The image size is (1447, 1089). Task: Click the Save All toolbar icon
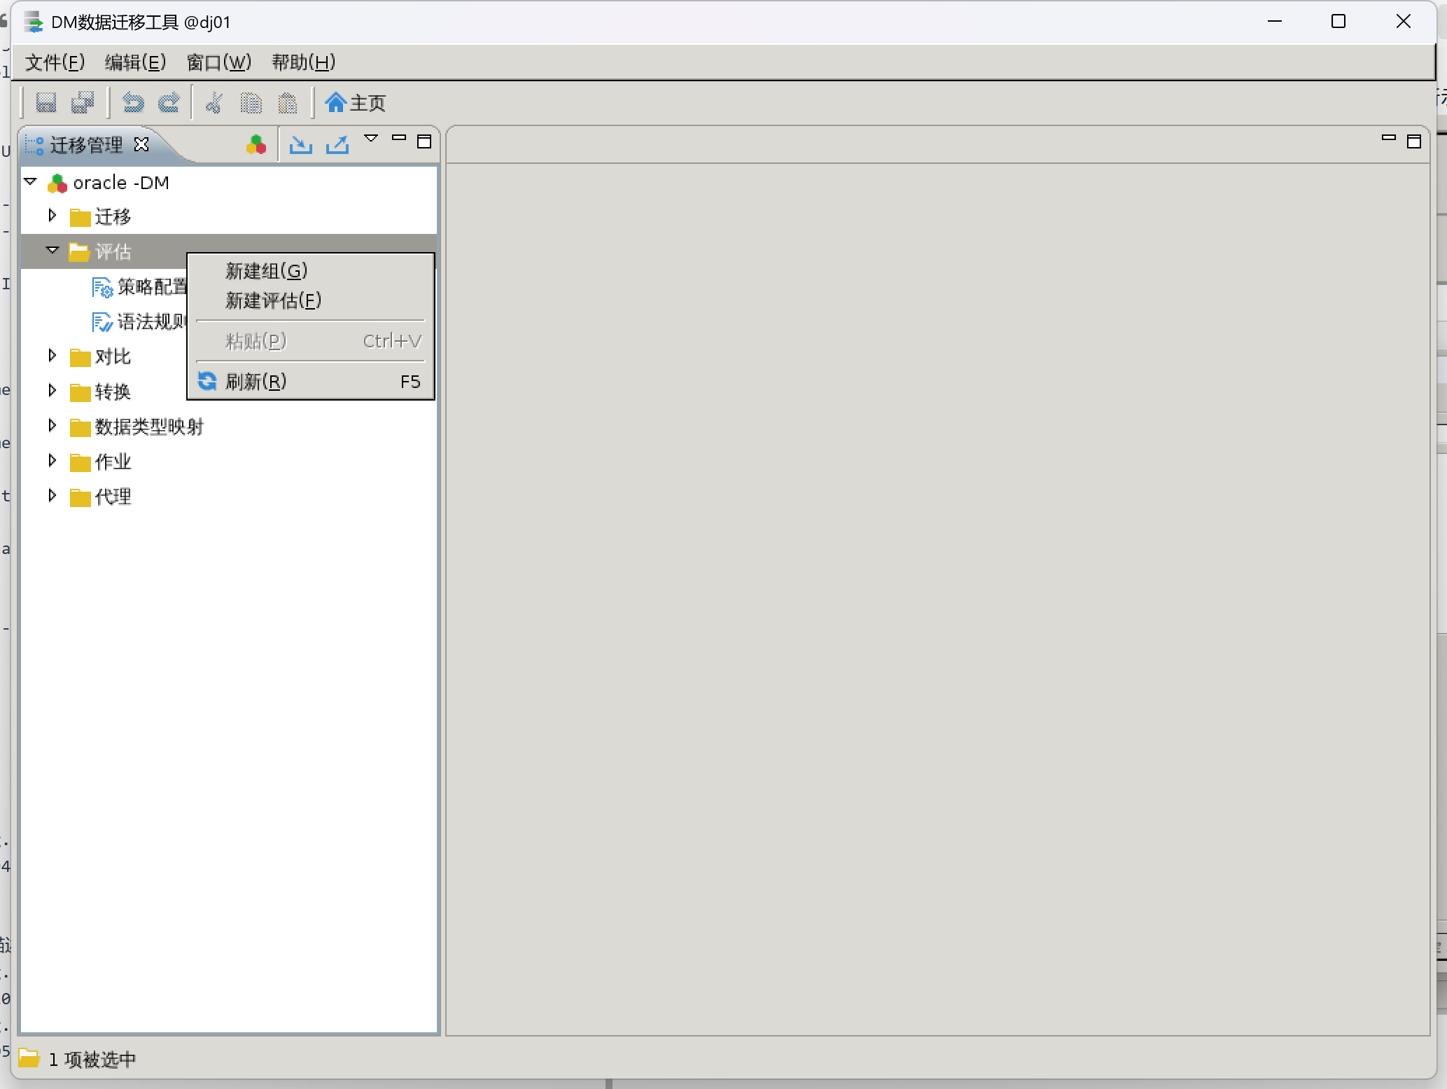83,103
